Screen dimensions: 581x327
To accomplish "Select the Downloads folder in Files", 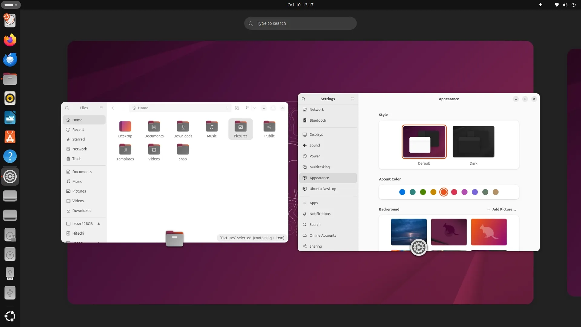I will (183, 129).
